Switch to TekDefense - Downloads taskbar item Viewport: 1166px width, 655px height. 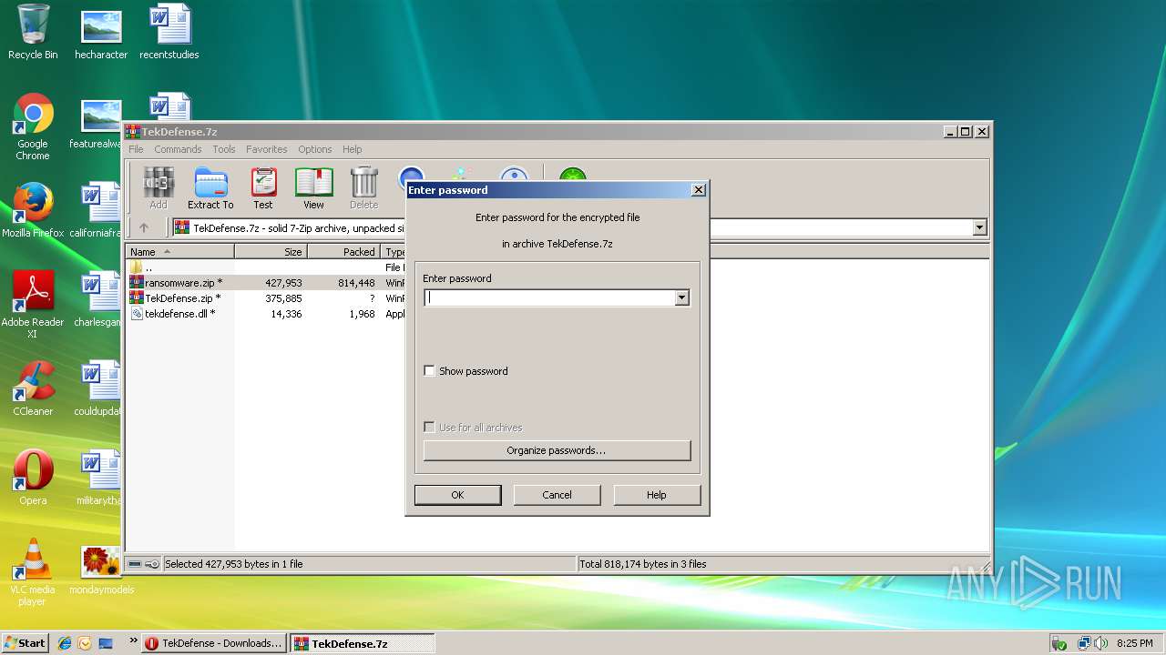(214, 643)
